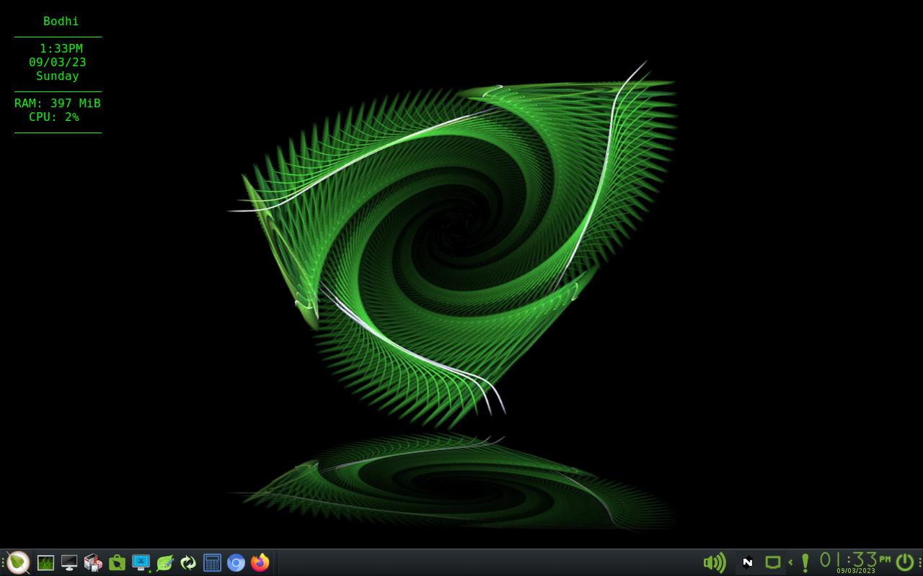Click the shelf handle dots beside Bodhi menu
Image resolution: width=923 pixels, height=576 pixels.
[4, 562]
